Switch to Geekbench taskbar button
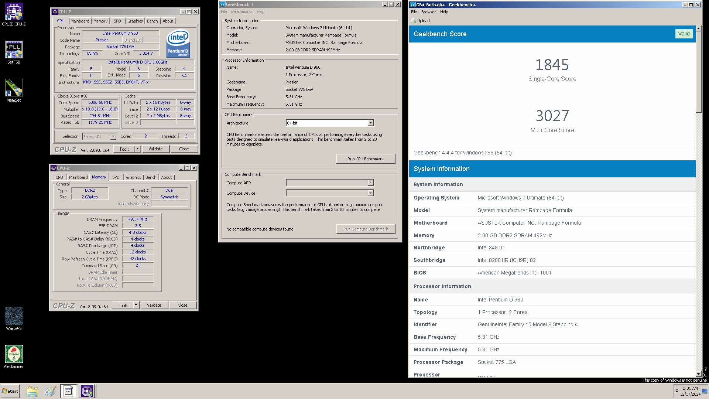The image size is (709, 399). [x=68, y=391]
